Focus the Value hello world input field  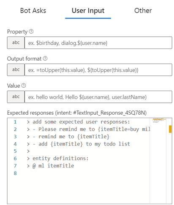click(x=98, y=97)
